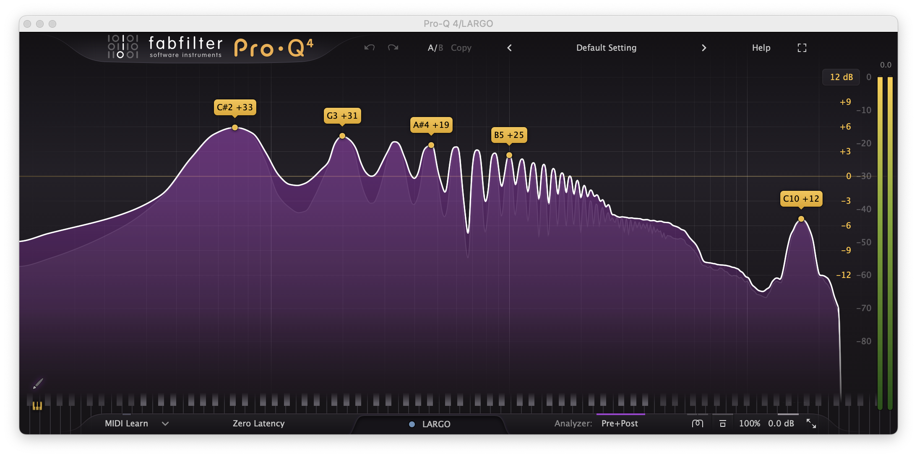Click the phase invert output icon
This screenshot has height=457, width=917.
697,423
